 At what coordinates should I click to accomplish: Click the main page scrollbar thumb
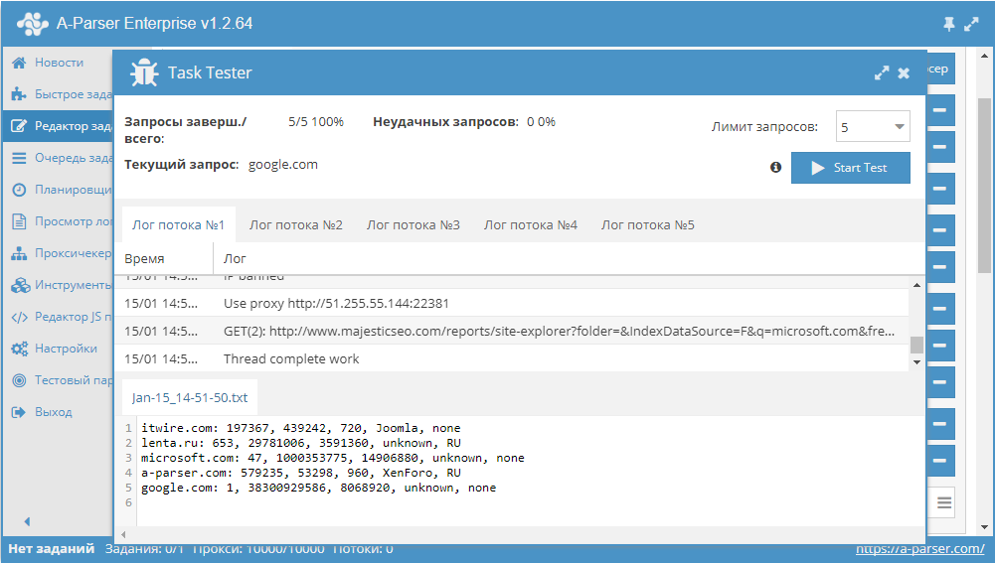point(984,185)
